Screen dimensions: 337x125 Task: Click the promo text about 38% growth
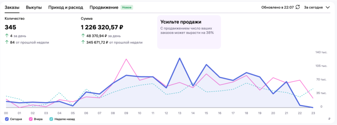point(187,31)
